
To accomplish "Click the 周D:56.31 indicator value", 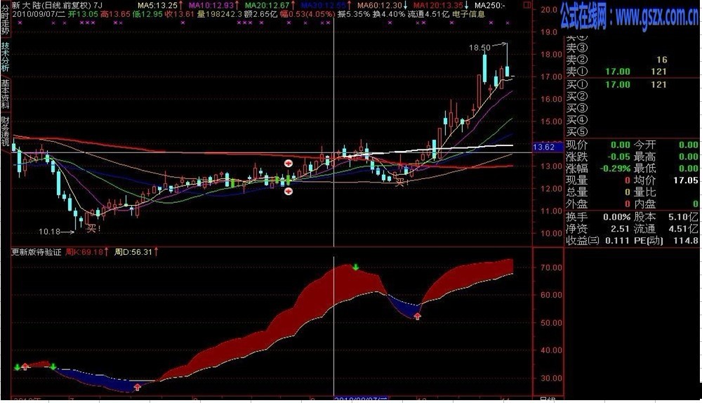I will 133,252.
